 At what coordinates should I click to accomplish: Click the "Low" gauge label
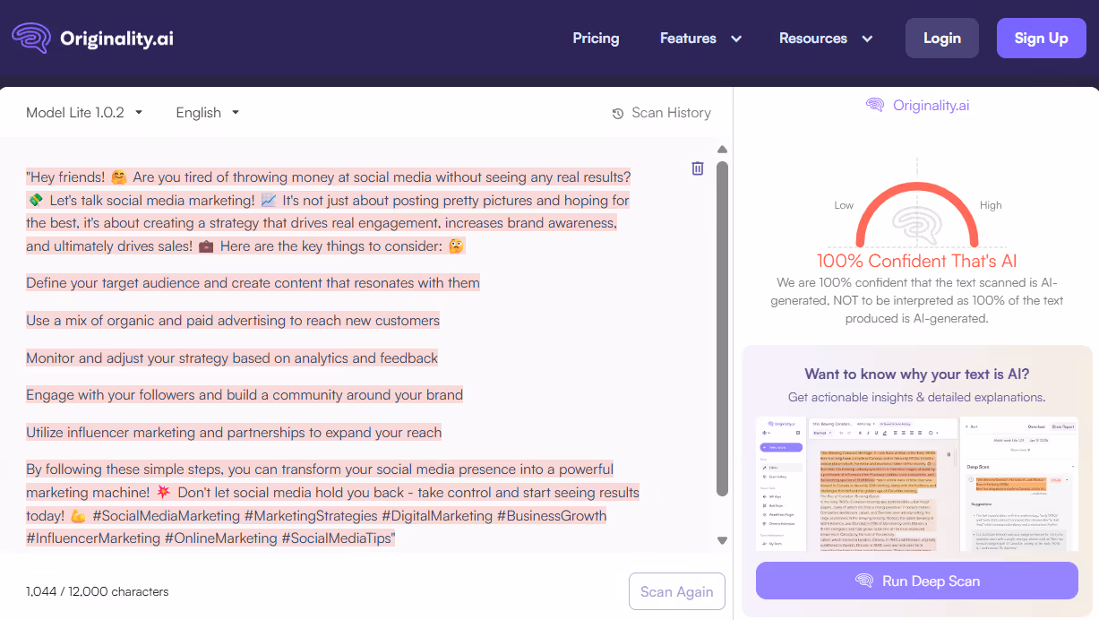click(x=844, y=205)
